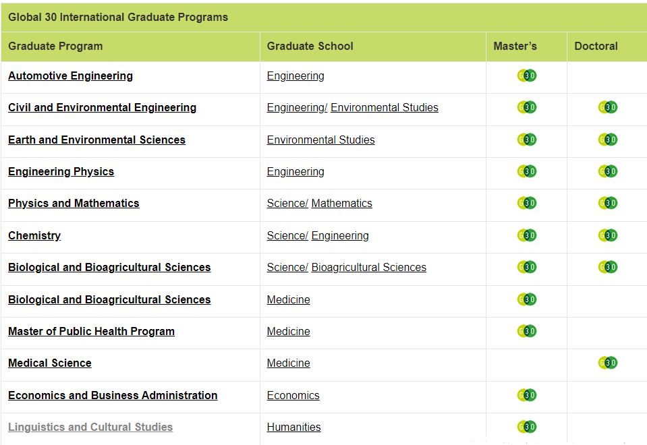Follow the Engineering Physics program link
The height and width of the screenshot is (445, 647).
(61, 172)
